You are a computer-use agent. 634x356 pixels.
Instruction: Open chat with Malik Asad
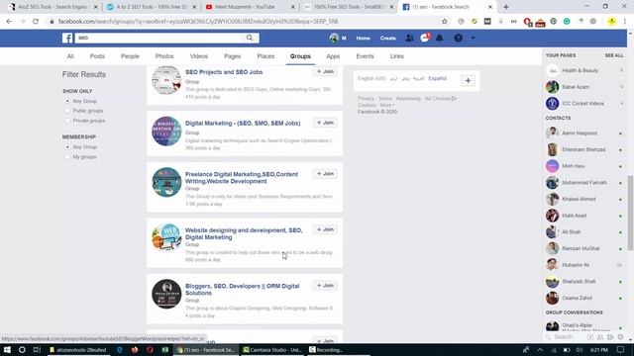(583, 216)
